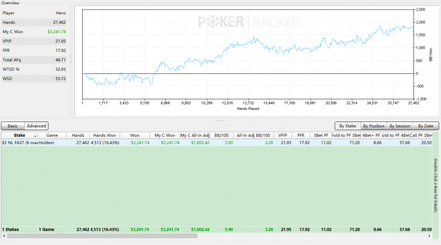The height and width of the screenshot is (245, 441).
Task: Click scrollbar left arrow under the table
Action: point(3,236)
